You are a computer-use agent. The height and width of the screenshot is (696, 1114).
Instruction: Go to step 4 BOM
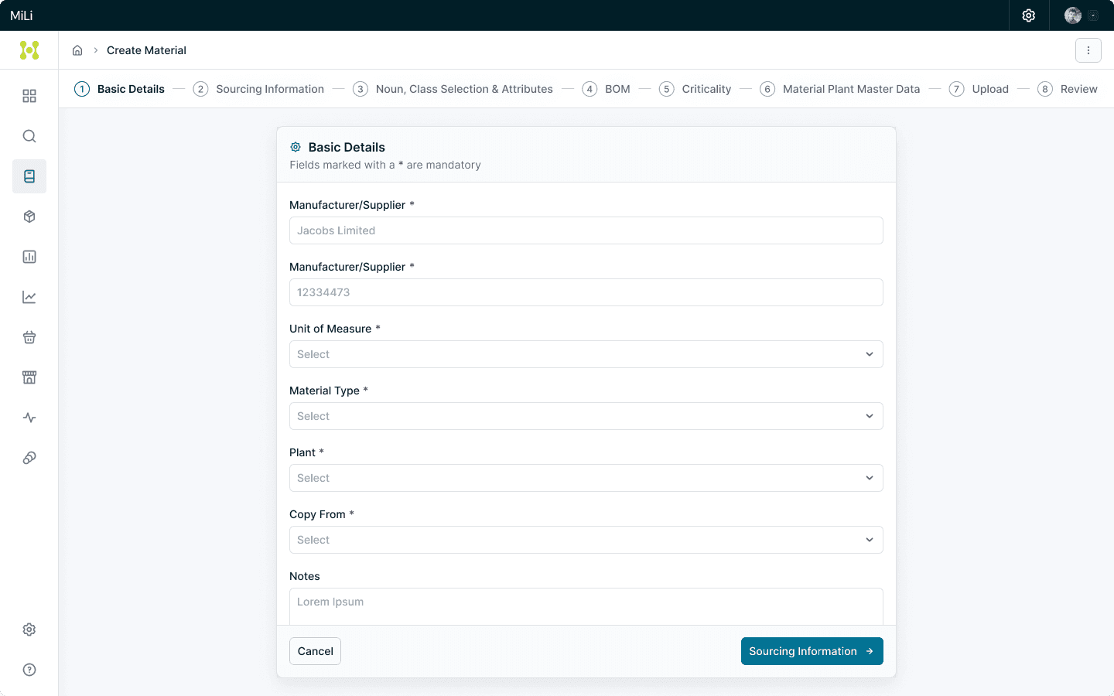point(607,89)
